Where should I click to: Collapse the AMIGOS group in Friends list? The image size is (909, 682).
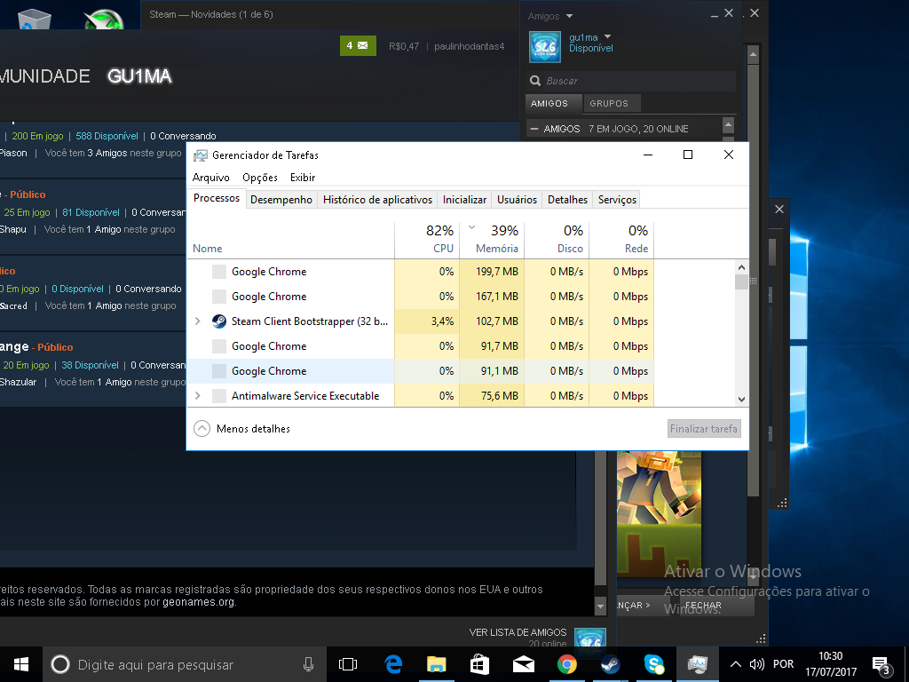[x=534, y=129]
